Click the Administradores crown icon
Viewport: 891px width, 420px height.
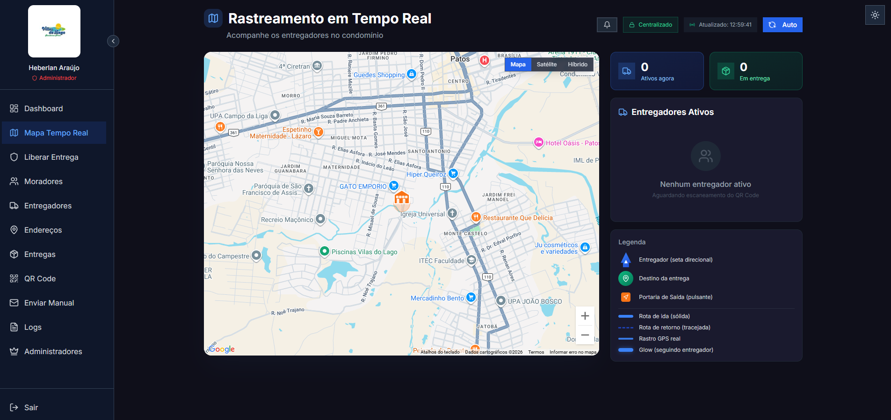pyautogui.click(x=14, y=351)
